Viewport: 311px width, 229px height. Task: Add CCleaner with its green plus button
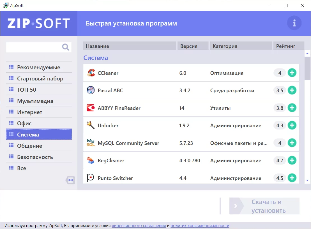tap(292, 73)
